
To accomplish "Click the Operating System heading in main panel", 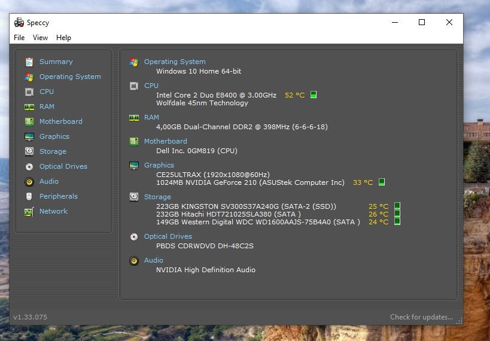I will 175,62.
